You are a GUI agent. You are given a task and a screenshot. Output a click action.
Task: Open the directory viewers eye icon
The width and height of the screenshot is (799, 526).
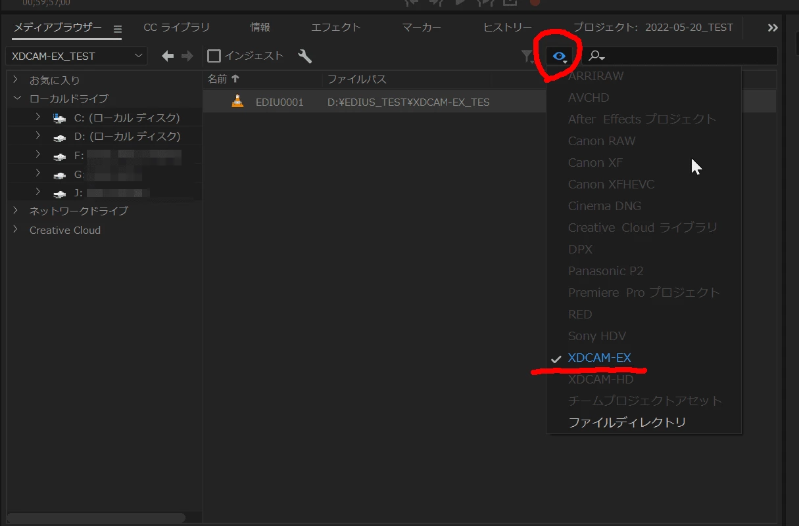(x=560, y=57)
